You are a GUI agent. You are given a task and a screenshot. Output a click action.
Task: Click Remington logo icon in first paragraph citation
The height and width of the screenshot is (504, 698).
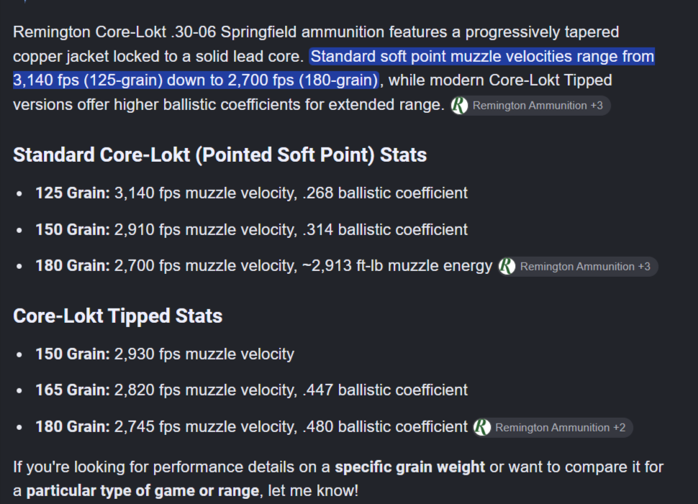pyautogui.click(x=459, y=106)
